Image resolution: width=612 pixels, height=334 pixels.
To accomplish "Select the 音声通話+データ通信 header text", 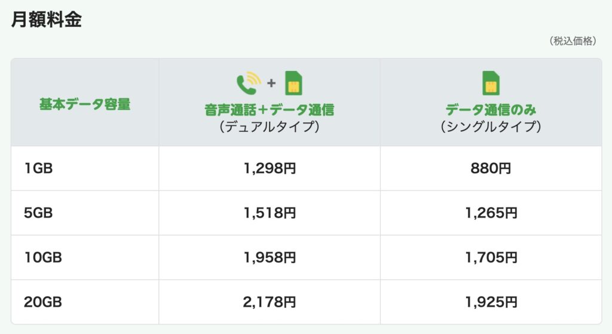I will pos(269,110).
